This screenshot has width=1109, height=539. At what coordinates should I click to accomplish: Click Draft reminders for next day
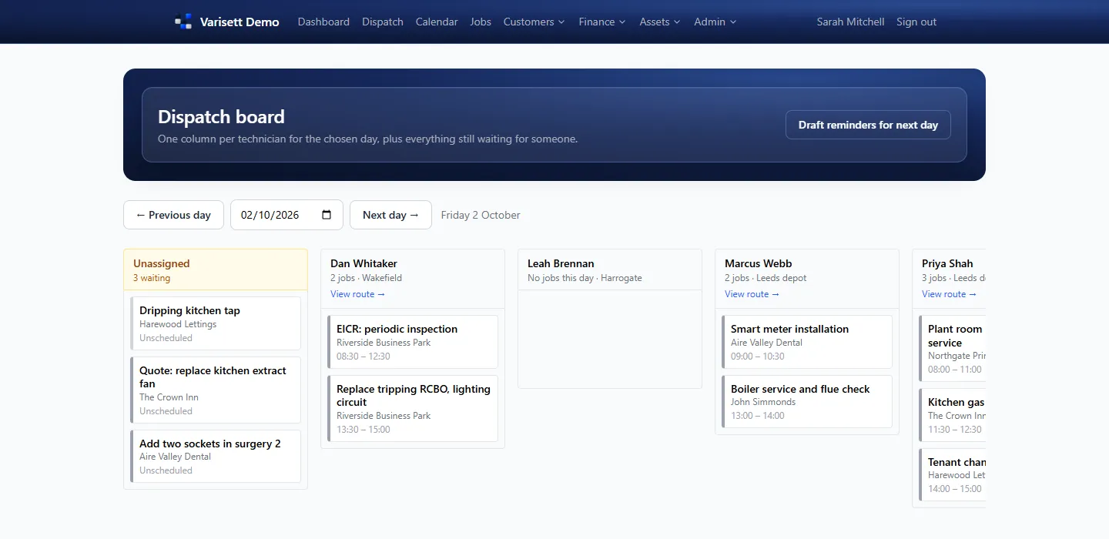[x=868, y=125]
